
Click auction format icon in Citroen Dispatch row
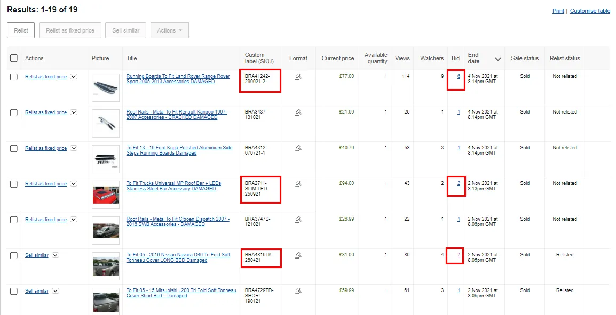pyautogui.click(x=298, y=219)
